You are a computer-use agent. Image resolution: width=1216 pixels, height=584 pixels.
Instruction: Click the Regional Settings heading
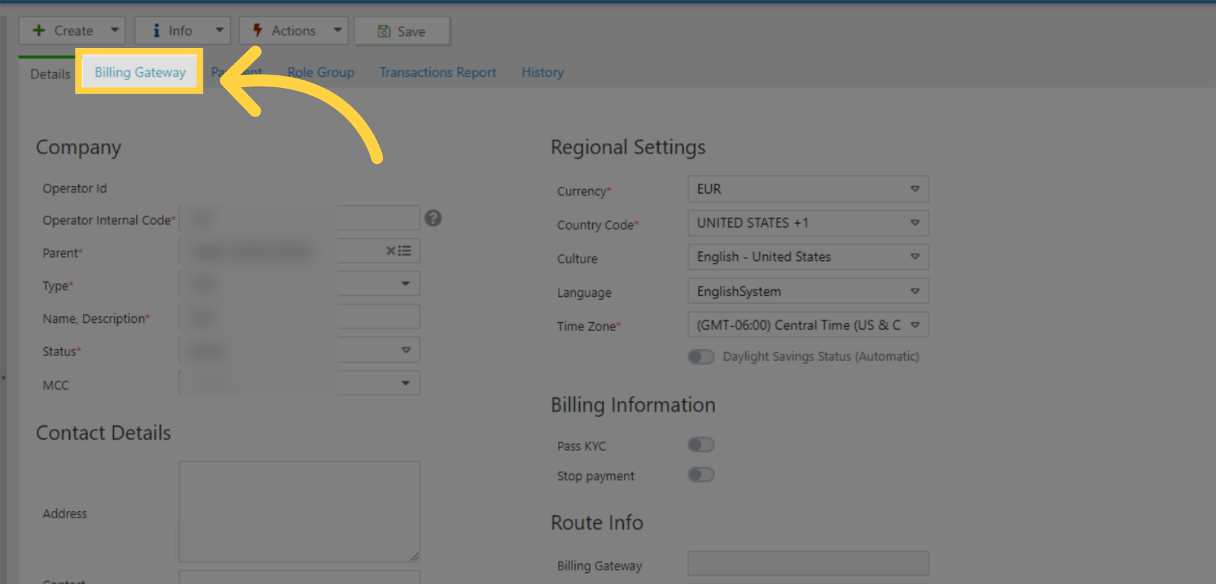click(628, 147)
